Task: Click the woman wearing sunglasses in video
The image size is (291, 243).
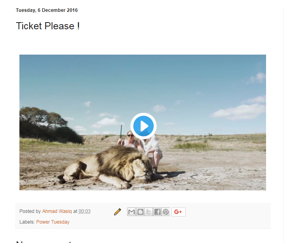Action: [x=129, y=140]
